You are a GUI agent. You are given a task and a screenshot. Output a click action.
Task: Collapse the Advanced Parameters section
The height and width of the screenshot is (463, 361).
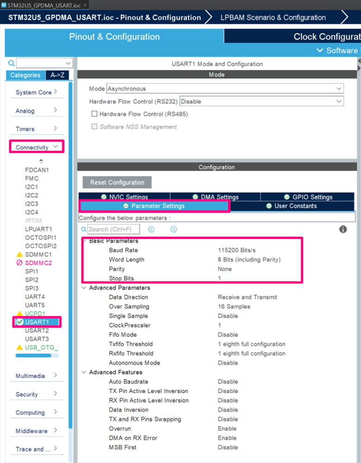(x=84, y=288)
